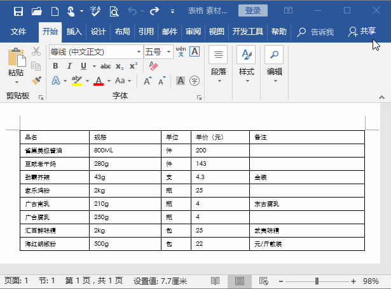Switch to Read Mode view in status bar
The height and width of the screenshot is (289, 391).
[x=216, y=281]
